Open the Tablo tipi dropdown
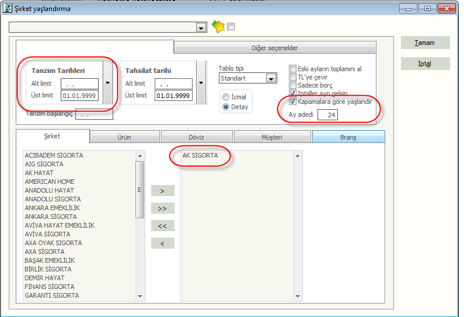 click(x=271, y=78)
